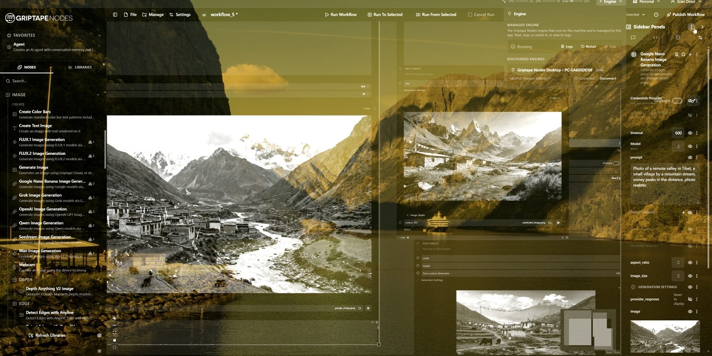Open the Manage menu
The height and width of the screenshot is (356, 712).
153,15
